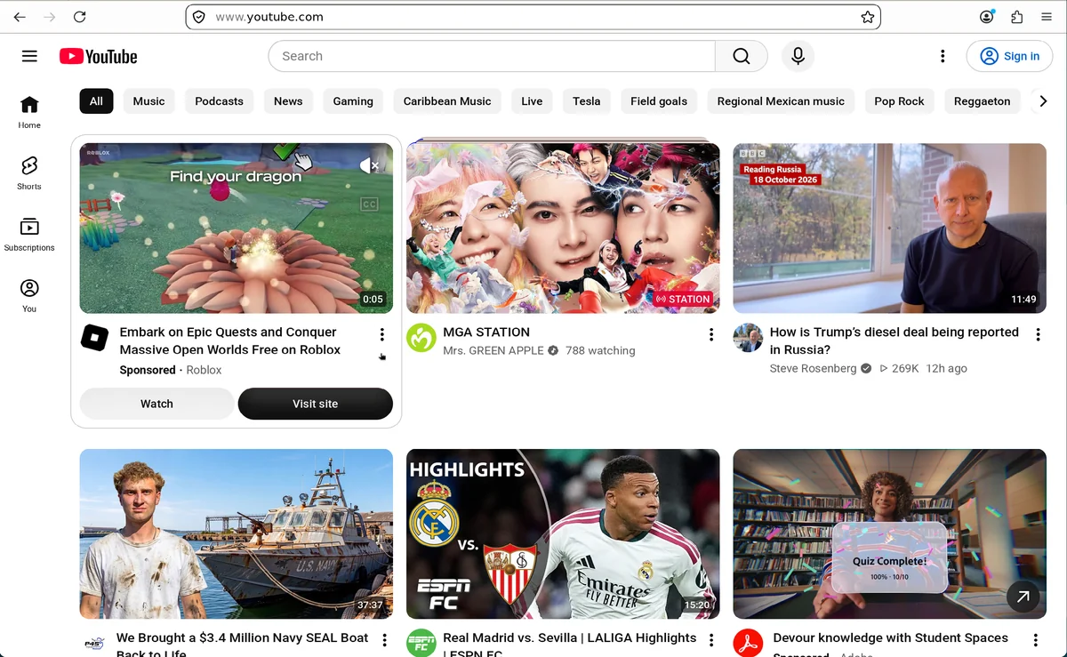The height and width of the screenshot is (657, 1067).
Task: Open browser extensions icon
Action: coord(1017,17)
